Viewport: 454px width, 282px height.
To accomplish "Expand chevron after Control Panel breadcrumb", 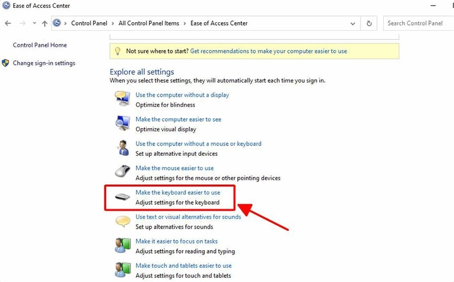I will click(113, 23).
